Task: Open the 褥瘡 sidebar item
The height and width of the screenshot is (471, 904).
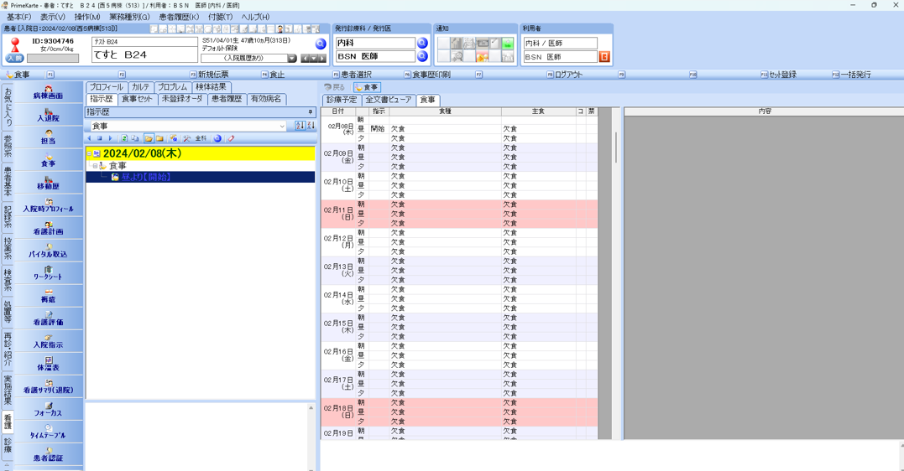Action: [x=49, y=298]
